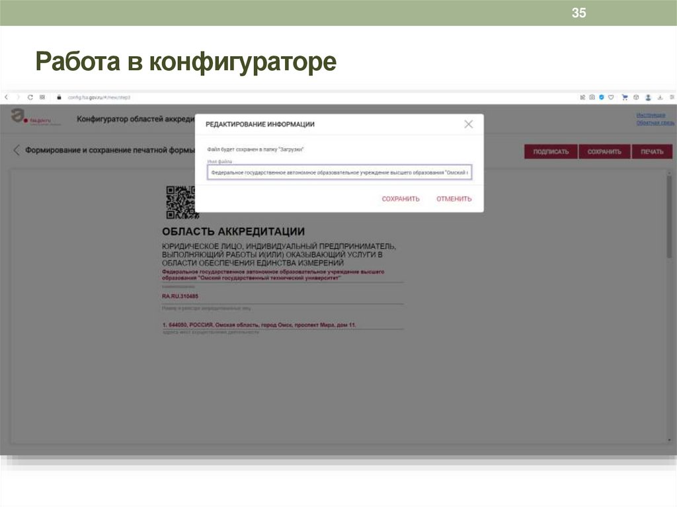
Task: Click the downloads arrow icon in toolbar
Action: coord(660,97)
